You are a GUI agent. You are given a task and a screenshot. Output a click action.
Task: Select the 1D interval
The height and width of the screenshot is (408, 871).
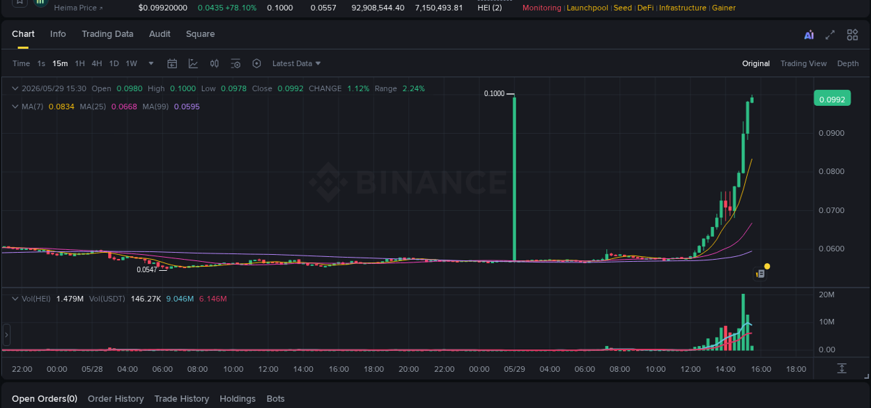coord(114,63)
